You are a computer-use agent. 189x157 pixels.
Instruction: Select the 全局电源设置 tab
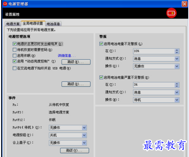point(33,23)
